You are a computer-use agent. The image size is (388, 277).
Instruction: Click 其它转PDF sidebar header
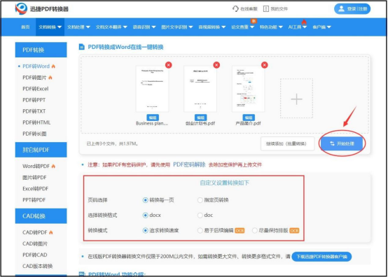[41, 150]
